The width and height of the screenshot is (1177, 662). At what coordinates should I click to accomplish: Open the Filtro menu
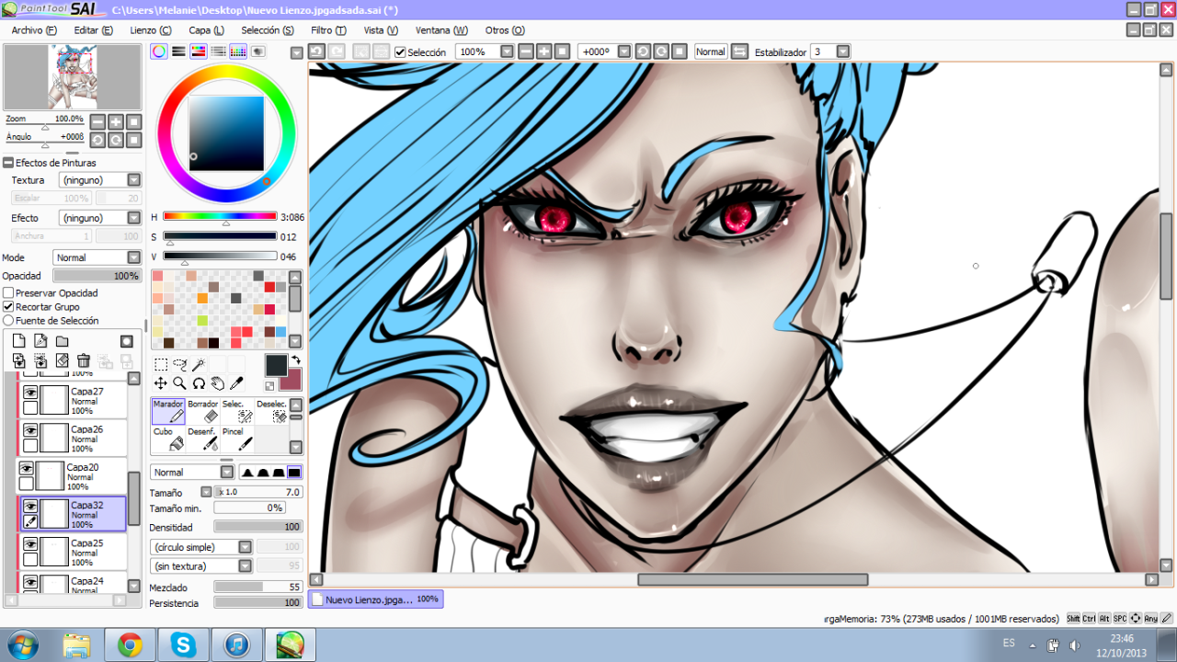tap(328, 30)
